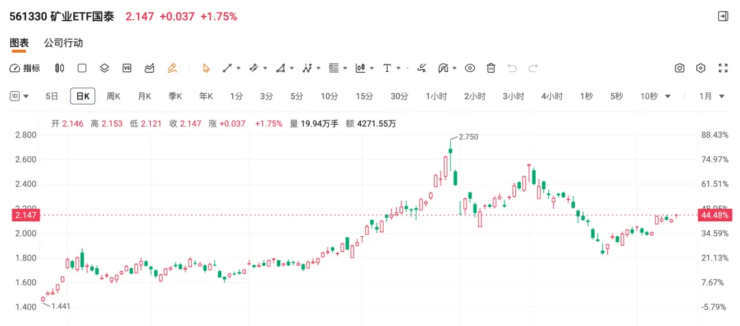Click the VS compare icon
Screen dimensions: 740x326
[127, 68]
